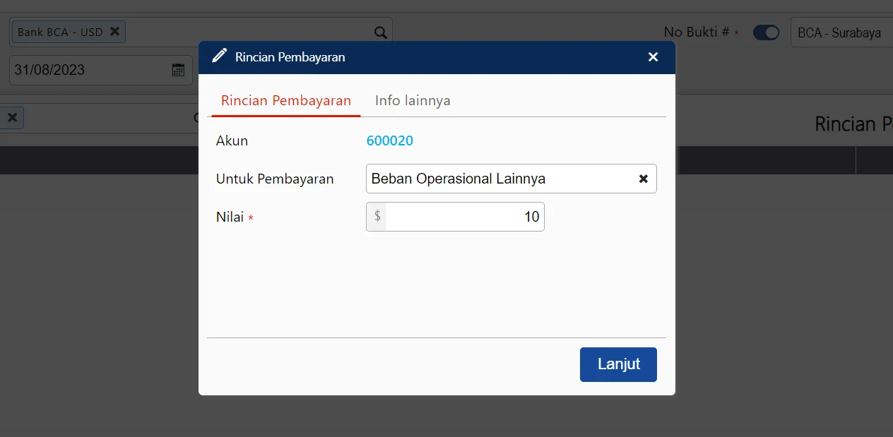893x437 pixels.
Task: Open the BCA - Surabaya dropdown
Action: click(x=841, y=32)
